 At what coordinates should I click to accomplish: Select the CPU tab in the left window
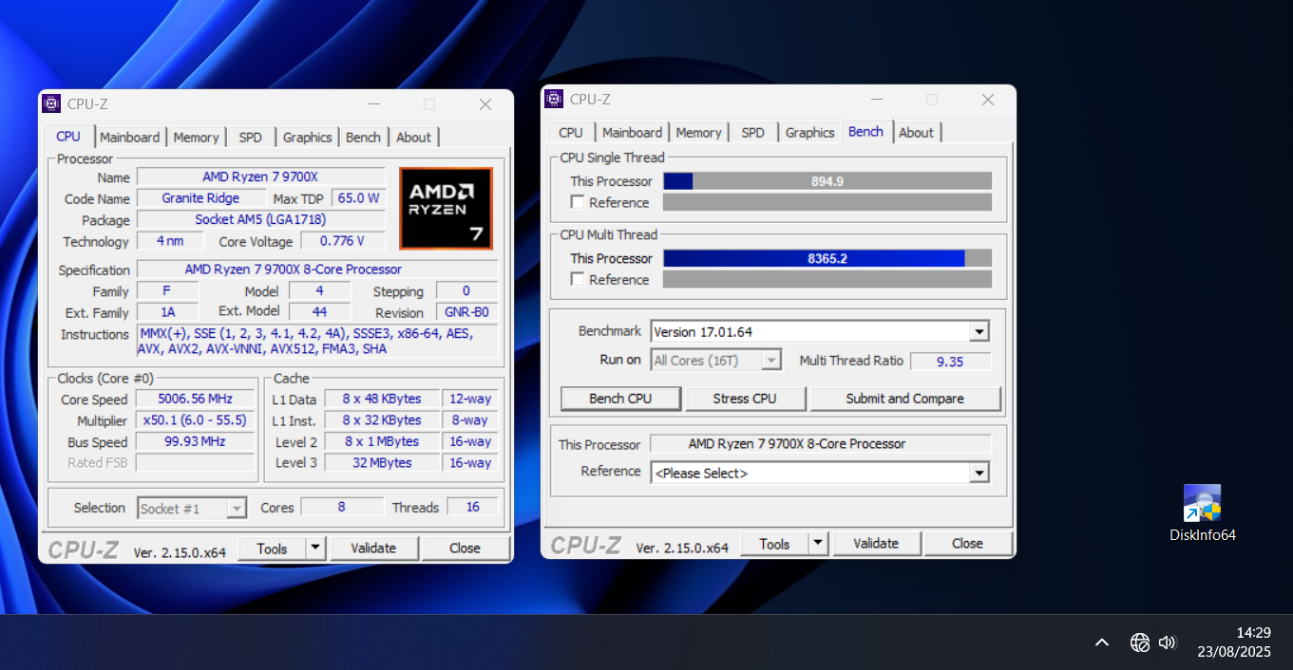68,136
